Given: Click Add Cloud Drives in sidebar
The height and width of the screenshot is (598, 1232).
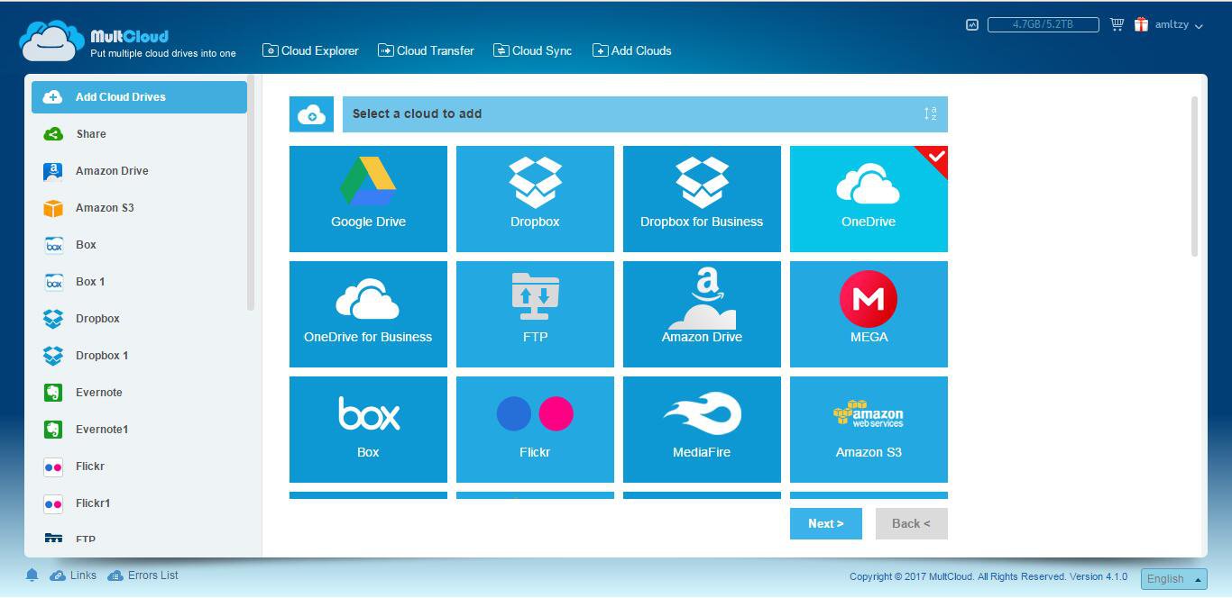Looking at the screenshot, I should (x=139, y=97).
